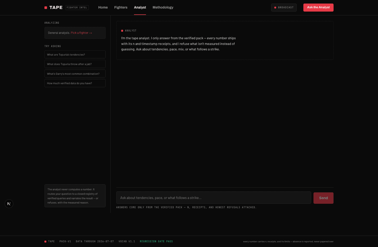Toggle the Broadcast mode button
Image resolution: width=378 pixels, height=247 pixels.
pos(284,8)
